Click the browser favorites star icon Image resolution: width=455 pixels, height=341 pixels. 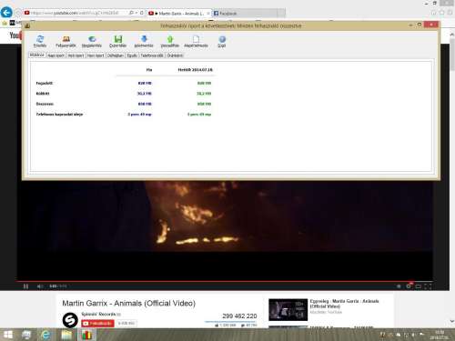click(442, 13)
